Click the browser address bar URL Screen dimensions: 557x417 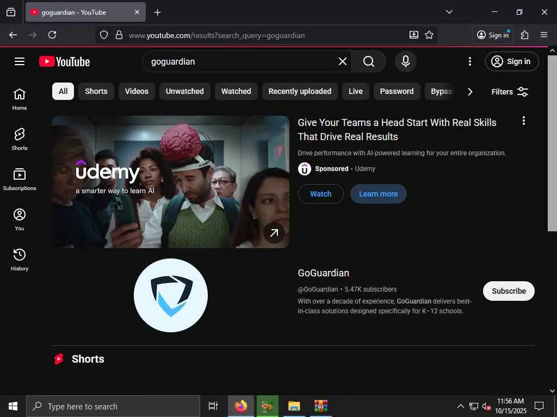[x=216, y=35]
